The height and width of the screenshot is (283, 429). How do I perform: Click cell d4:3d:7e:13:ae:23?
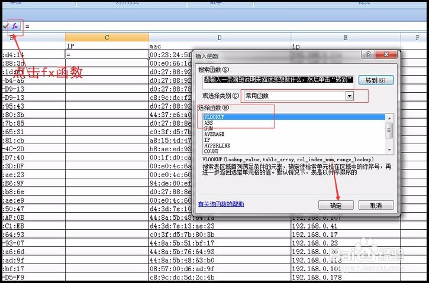point(220,226)
